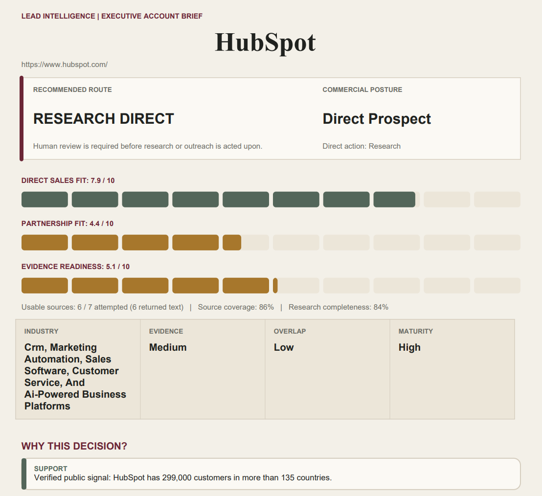Click 'Direct action: Research' text
The width and height of the screenshot is (542, 496).
(x=361, y=146)
